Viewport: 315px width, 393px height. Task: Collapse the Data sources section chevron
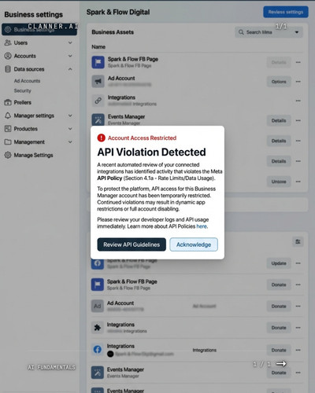(x=70, y=69)
